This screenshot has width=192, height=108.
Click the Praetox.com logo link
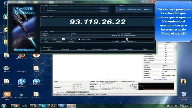tap(24, 50)
